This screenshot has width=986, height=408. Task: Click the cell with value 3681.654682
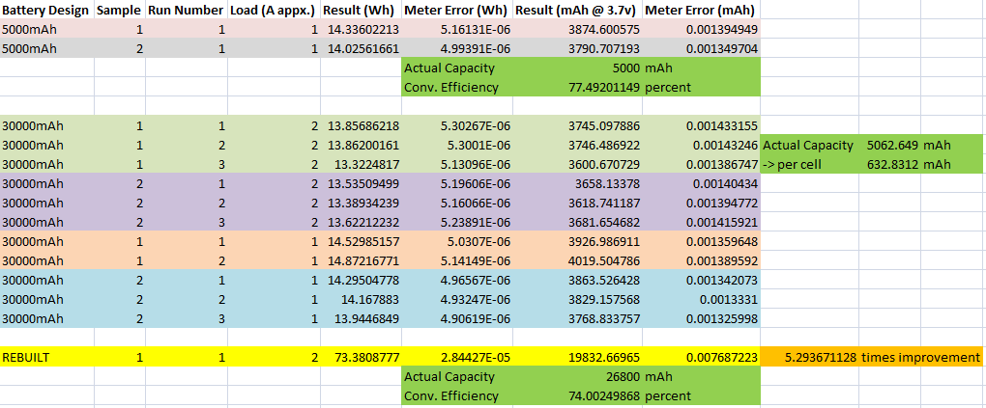click(x=578, y=222)
